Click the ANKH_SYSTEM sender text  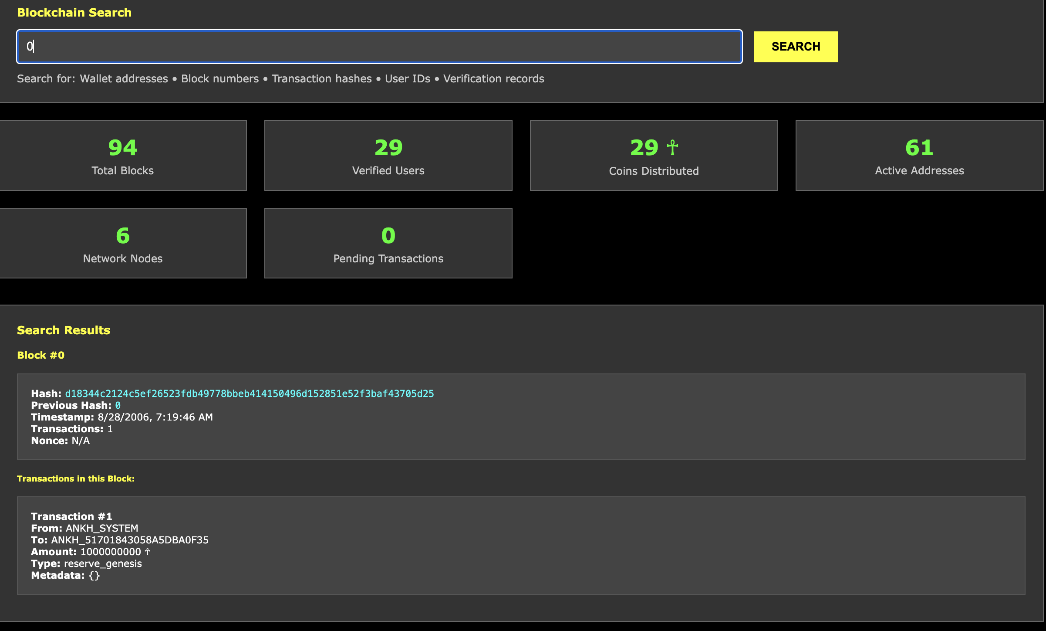[x=102, y=528]
